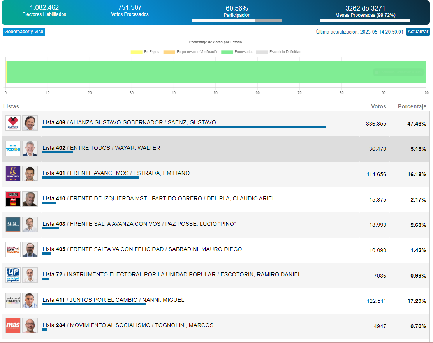Image resolution: width=433 pixels, height=343 pixels.
Task: Click the Gustavo Gobernador alliance logo
Action: click(x=13, y=123)
